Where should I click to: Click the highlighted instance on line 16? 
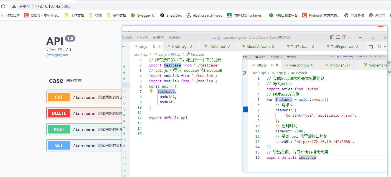307,158
